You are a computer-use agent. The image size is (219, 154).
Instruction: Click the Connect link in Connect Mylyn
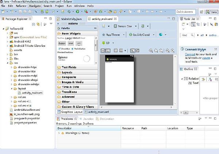click(x=190, y=54)
